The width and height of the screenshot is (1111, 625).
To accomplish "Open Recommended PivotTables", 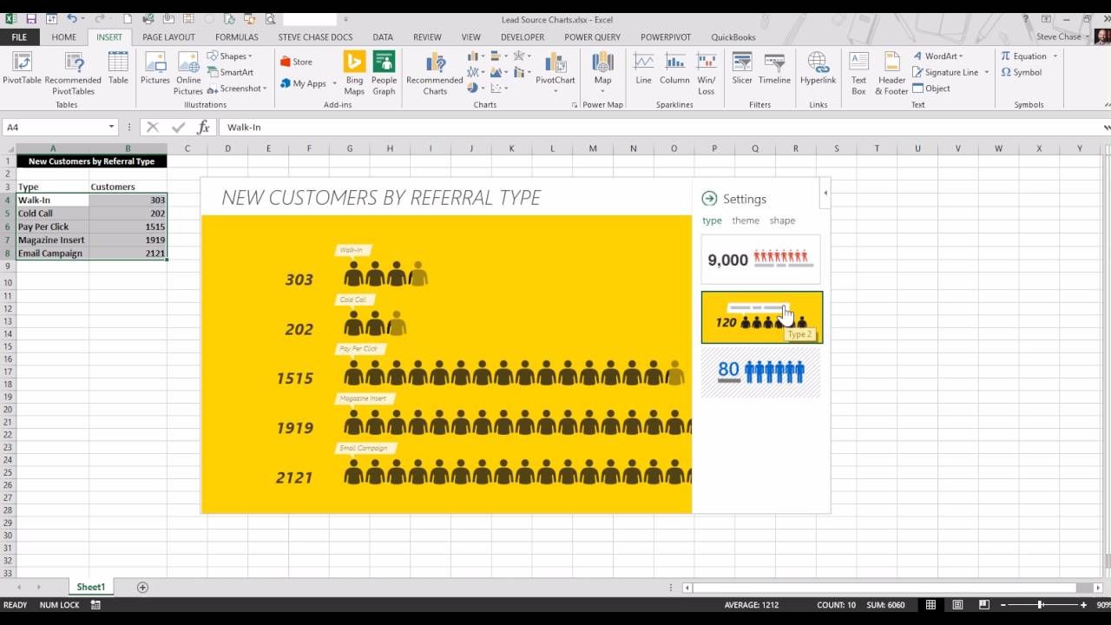I will coord(73,72).
